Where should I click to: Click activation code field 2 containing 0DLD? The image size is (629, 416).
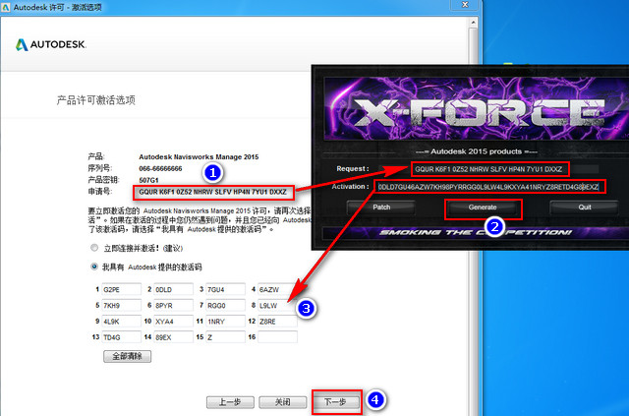(x=173, y=289)
